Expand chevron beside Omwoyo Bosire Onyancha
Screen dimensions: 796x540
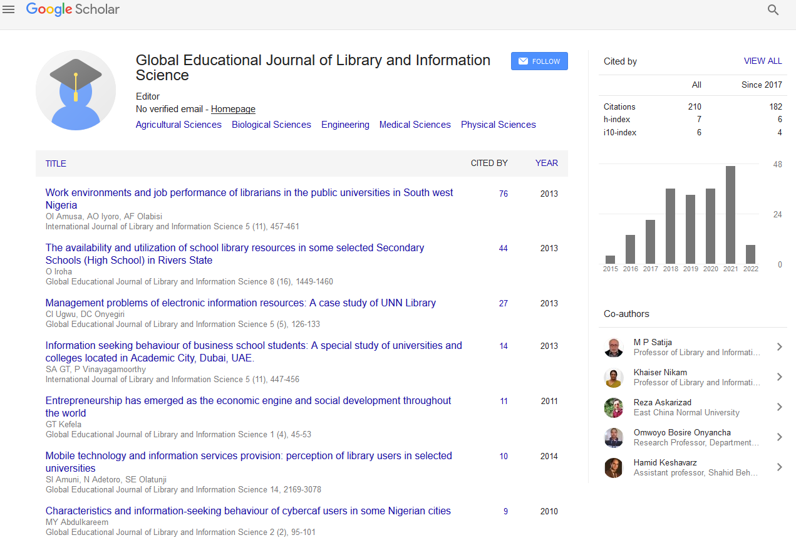(x=779, y=437)
